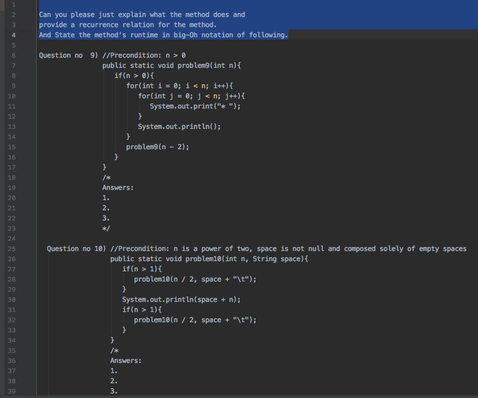The height and width of the screenshot is (398, 478).
Task: Click the second 'if(n > 1){' on line 31
Action: tap(142, 310)
